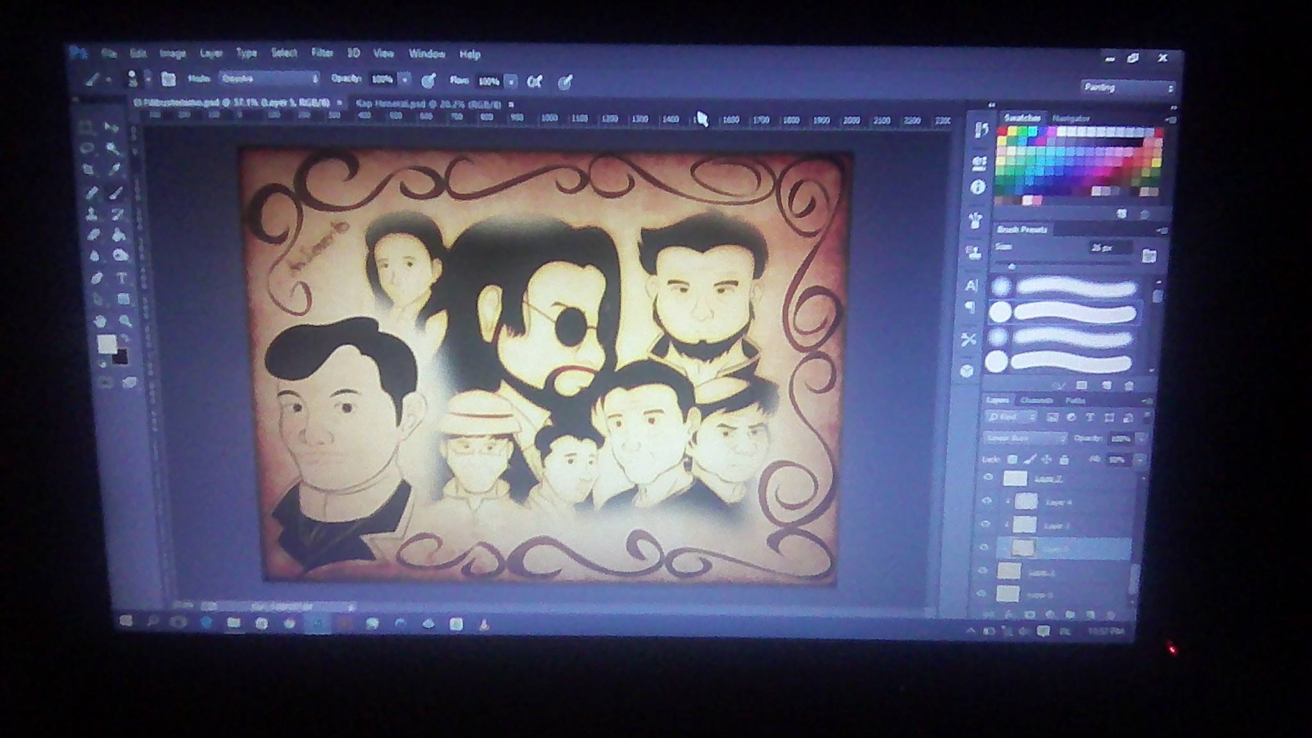
Task: Click the brush Size value field
Action: point(1110,248)
